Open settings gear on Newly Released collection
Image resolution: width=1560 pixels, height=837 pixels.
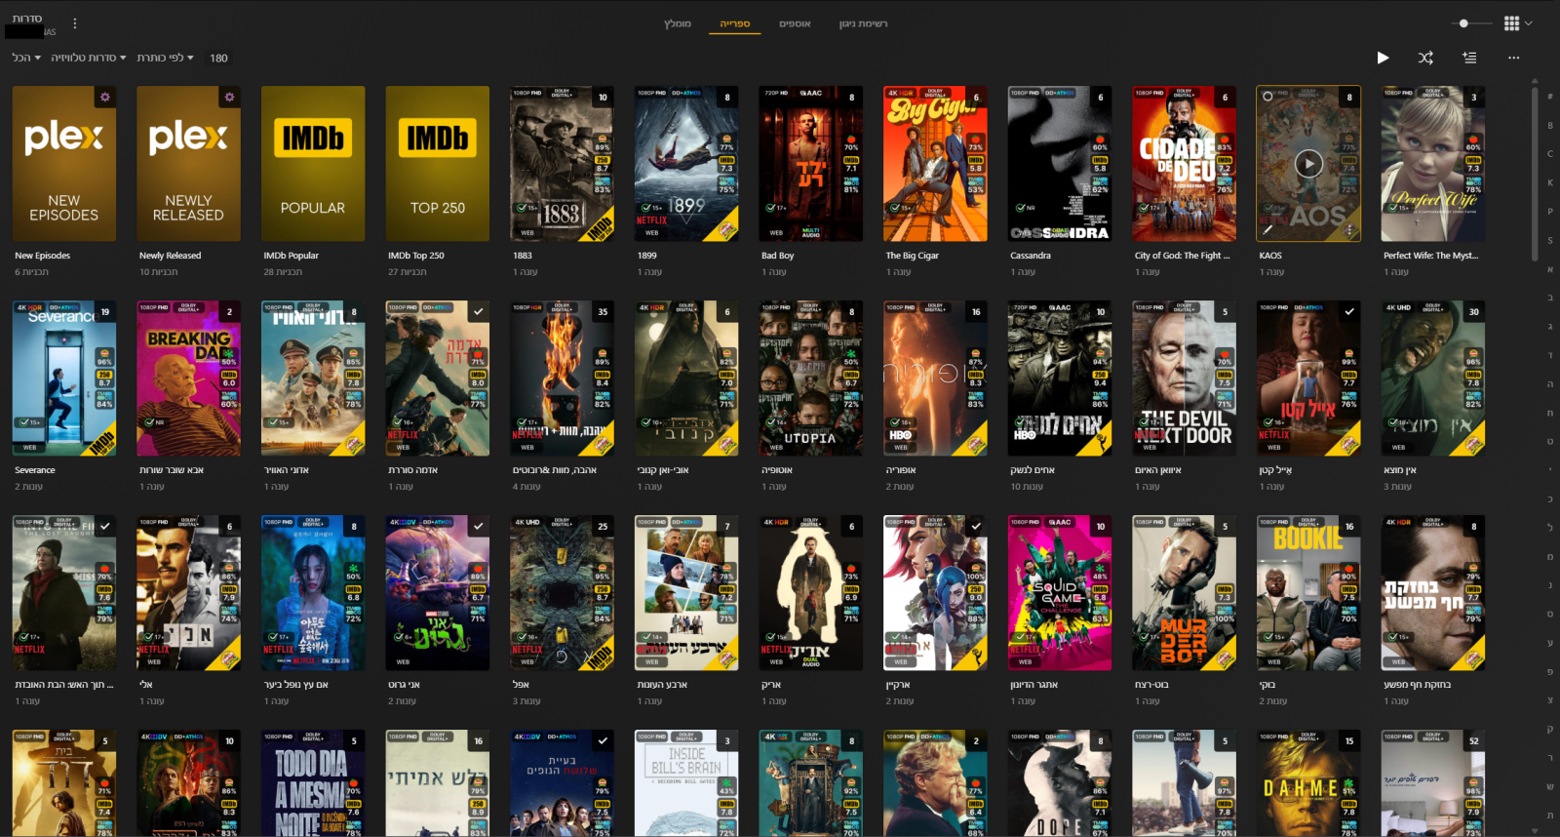[229, 97]
